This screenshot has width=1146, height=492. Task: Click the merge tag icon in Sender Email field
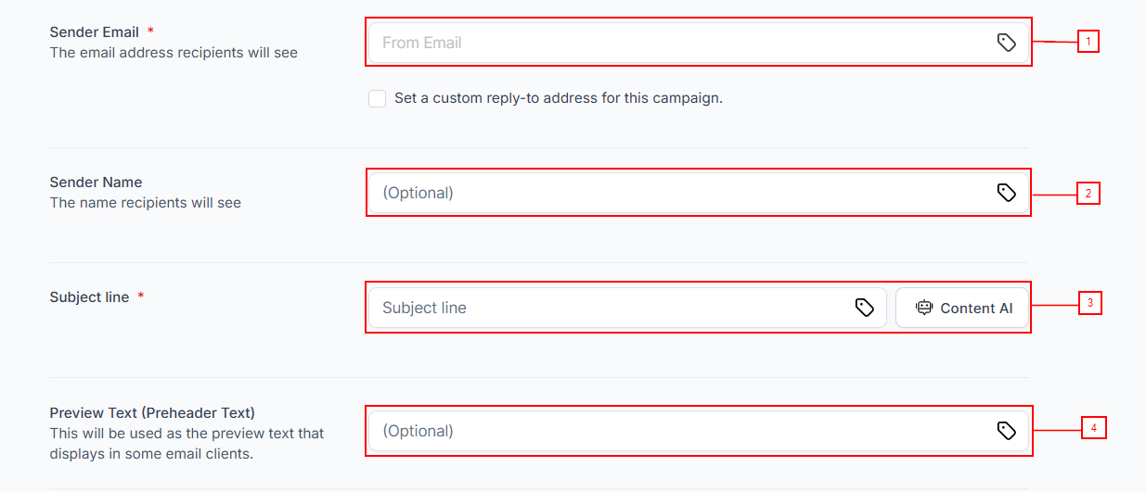click(x=1006, y=43)
